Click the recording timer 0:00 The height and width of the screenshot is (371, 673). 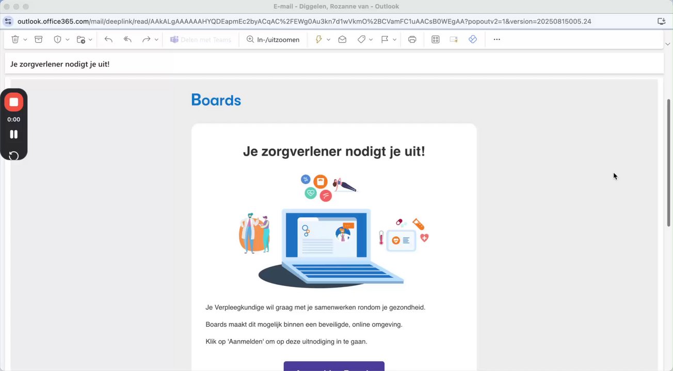(14, 120)
